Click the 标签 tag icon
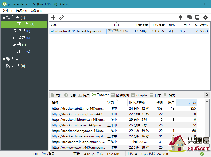The width and height of the screenshot is (211, 157). pyautogui.click(x=8, y=59)
